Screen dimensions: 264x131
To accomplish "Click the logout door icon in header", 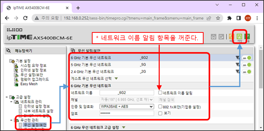I will coord(221,37).
